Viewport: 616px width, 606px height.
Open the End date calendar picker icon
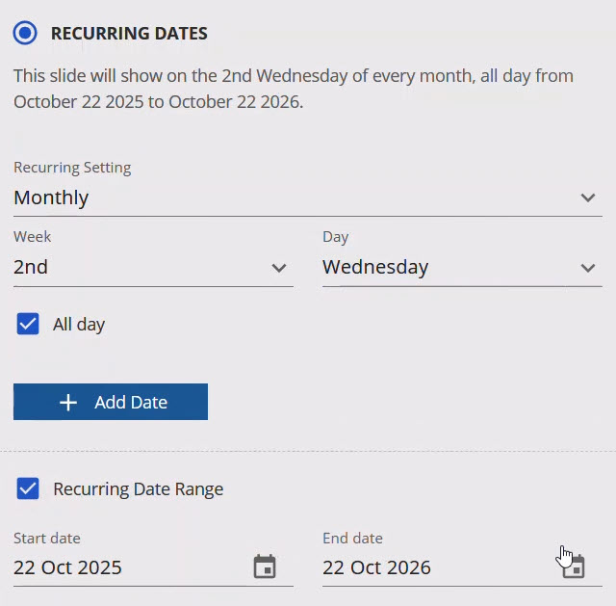point(574,567)
